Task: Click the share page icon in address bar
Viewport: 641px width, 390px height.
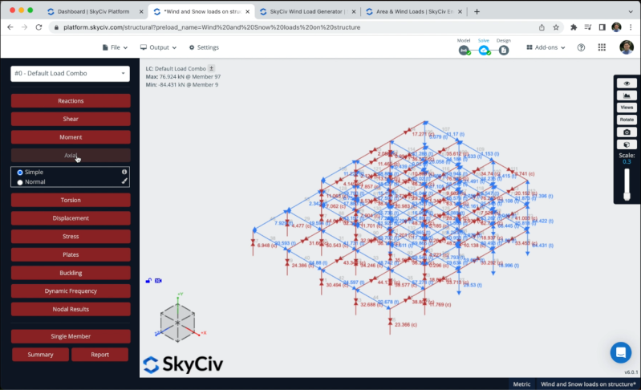Action: click(x=542, y=27)
